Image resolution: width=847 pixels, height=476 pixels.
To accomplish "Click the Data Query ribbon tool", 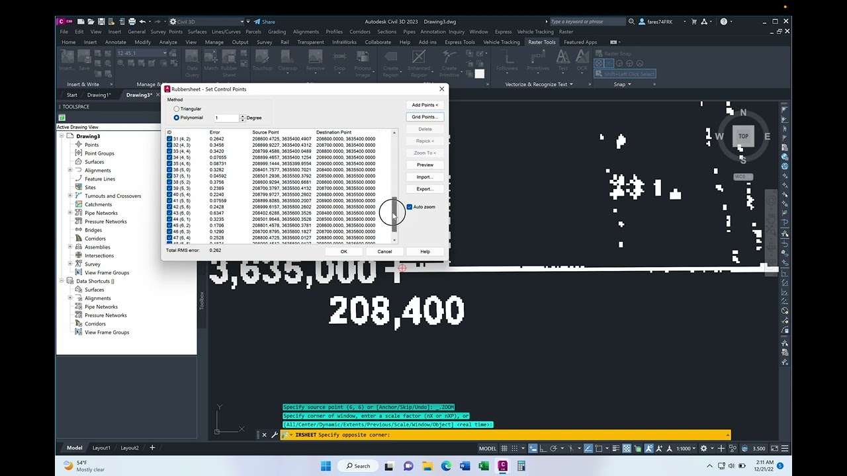I will pyautogui.click(x=192, y=63).
